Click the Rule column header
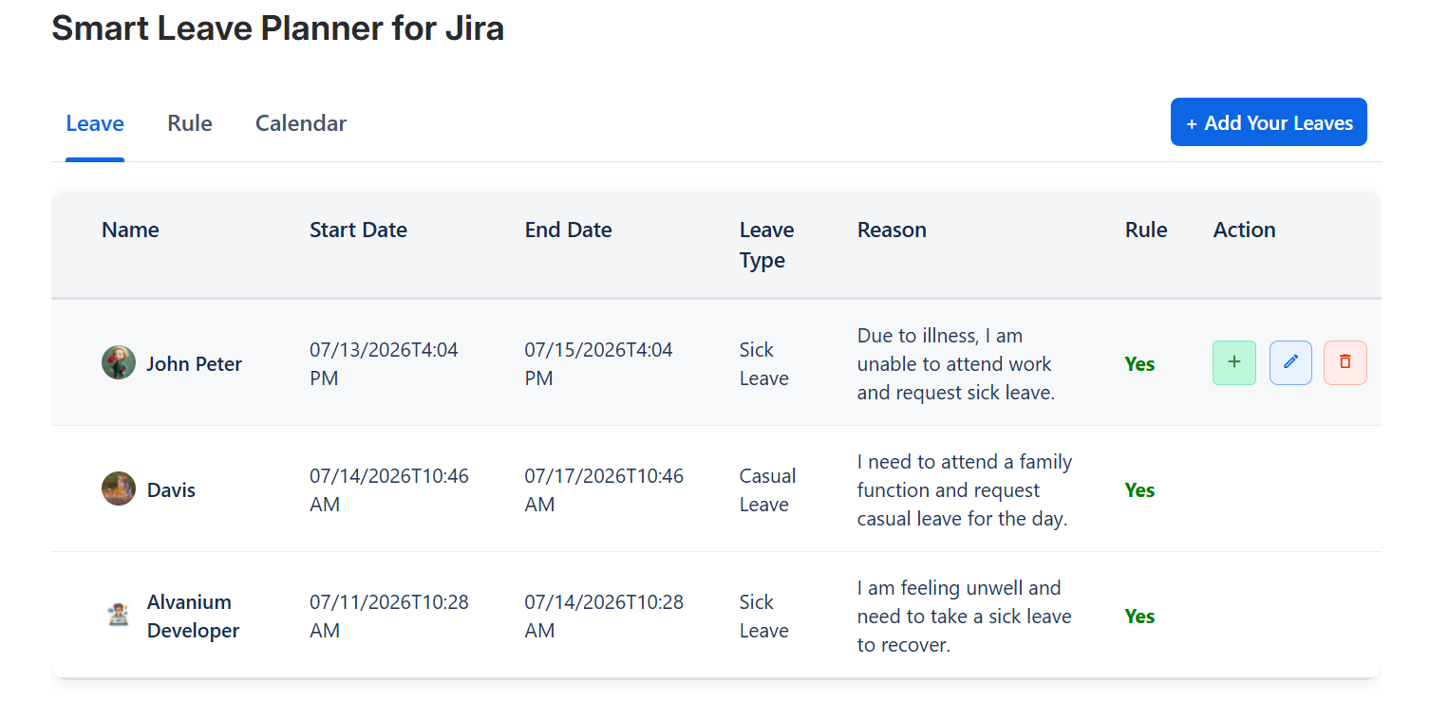The image size is (1430, 719). point(1146,230)
